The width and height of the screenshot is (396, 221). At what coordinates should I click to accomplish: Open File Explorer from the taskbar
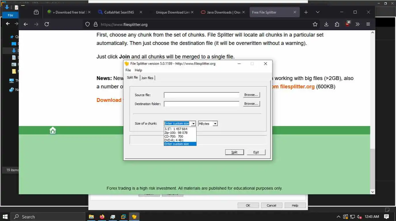pyautogui.click(x=91, y=217)
